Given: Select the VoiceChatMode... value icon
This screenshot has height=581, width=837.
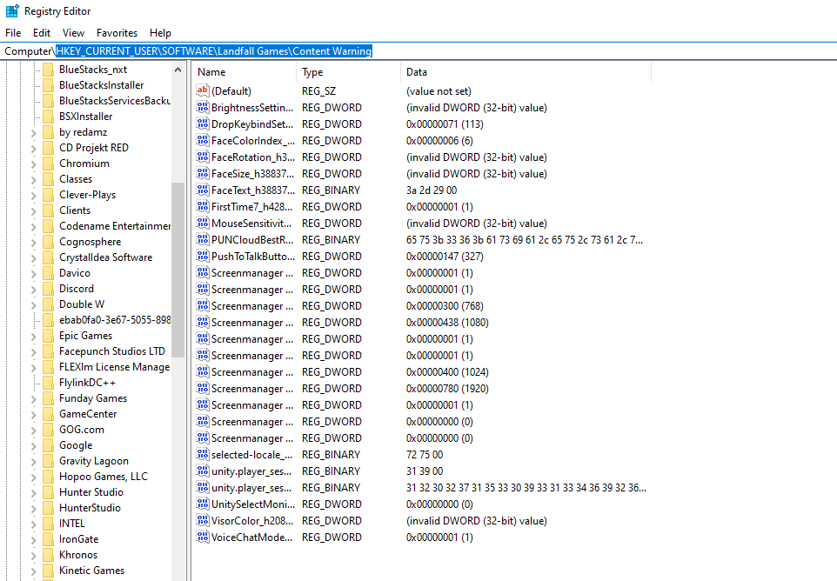Looking at the screenshot, I should point(203,538).
